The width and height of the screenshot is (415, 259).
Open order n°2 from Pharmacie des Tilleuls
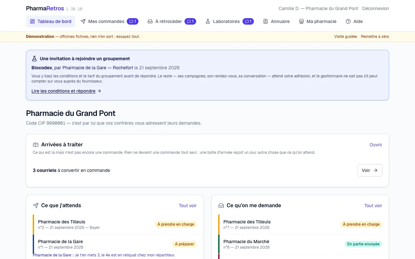pyautogui.click(x=115, y=224)
